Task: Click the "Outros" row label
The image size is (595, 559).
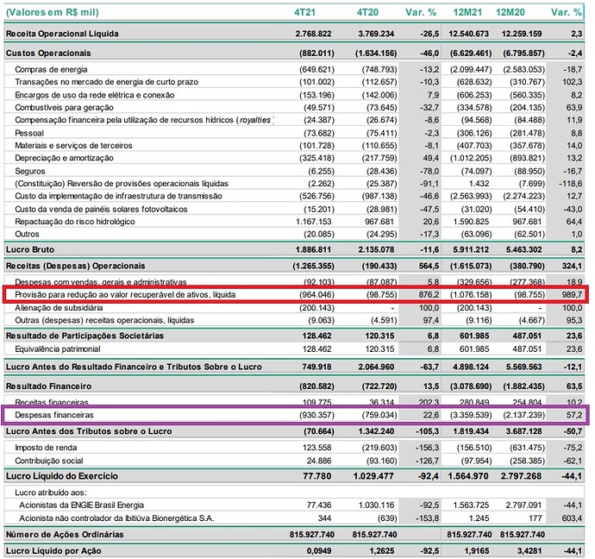Action: (x=27, y=234)
